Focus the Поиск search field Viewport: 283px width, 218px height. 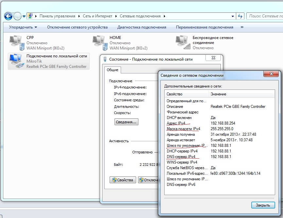[265, 16]
